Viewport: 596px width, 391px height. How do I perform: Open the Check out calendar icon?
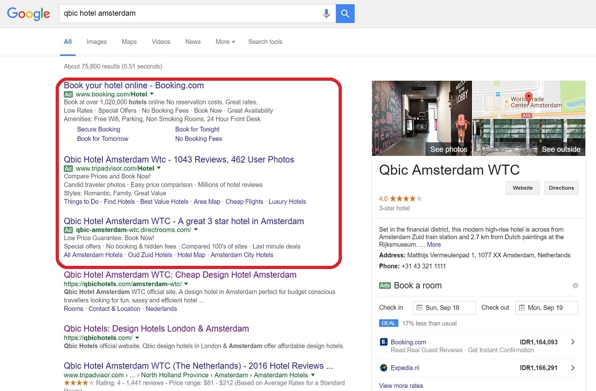click(521, 308)
